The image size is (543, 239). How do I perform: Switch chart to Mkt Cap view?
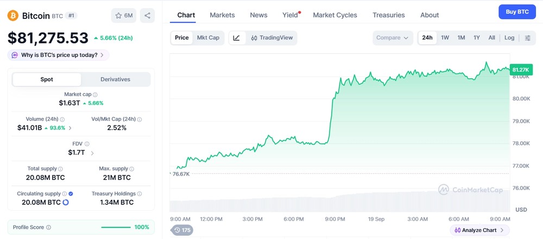(208, 38)
